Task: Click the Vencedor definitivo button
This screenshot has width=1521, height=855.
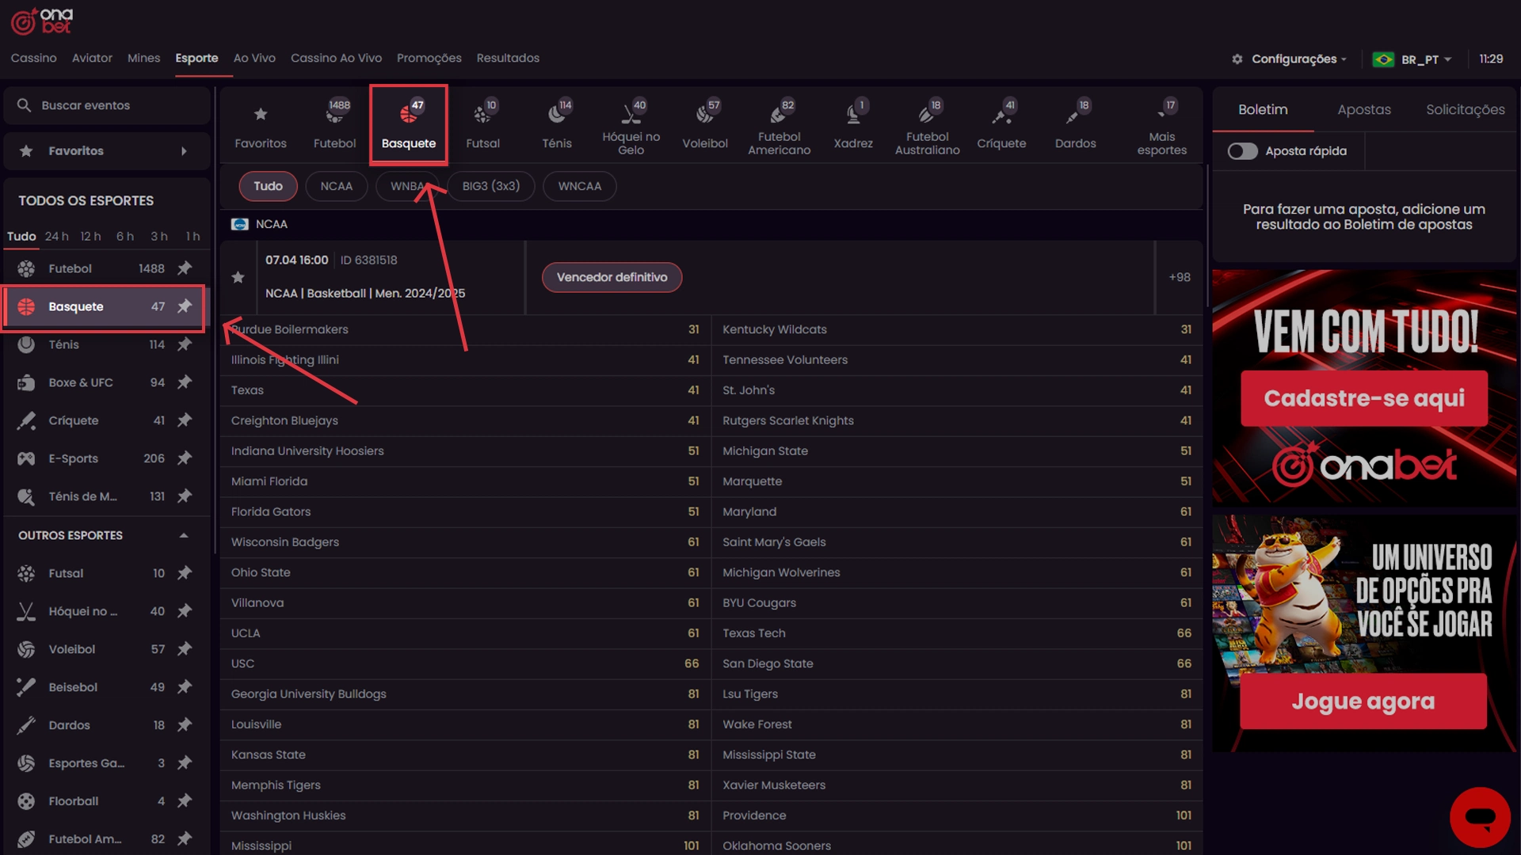Action: [612, 277]
